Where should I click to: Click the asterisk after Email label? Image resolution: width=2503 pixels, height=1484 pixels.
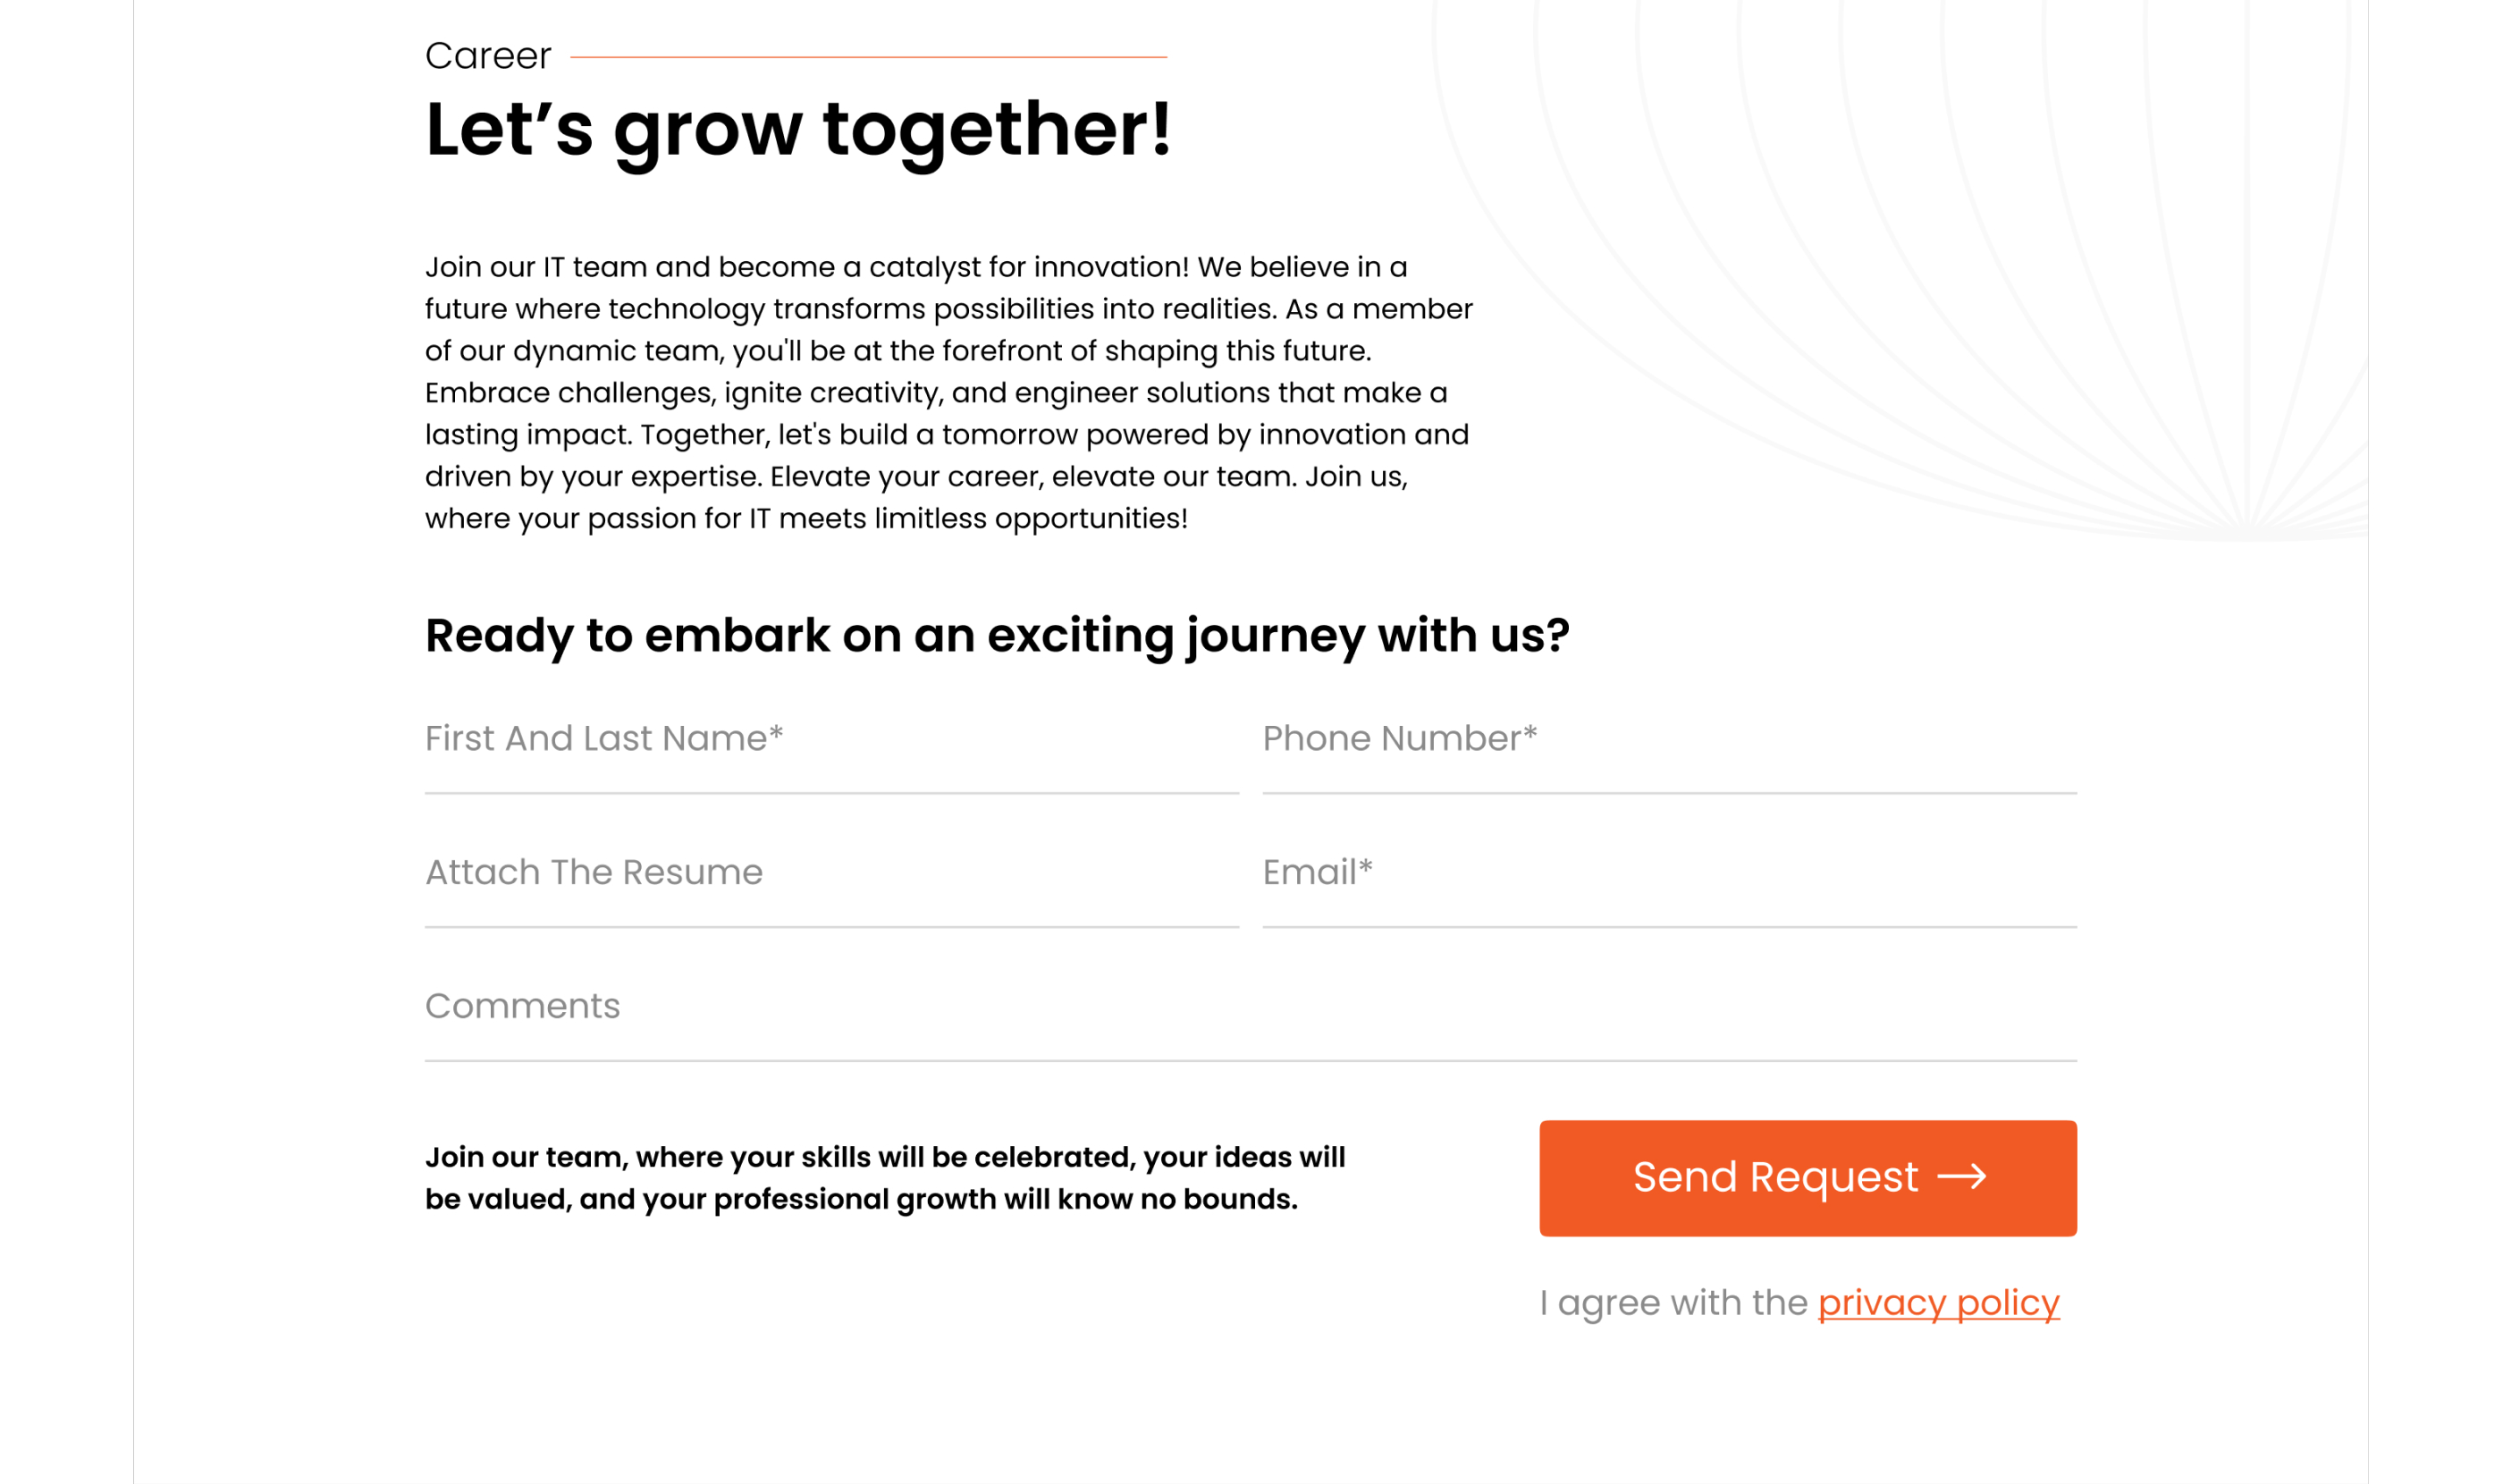click(1365, 867)
